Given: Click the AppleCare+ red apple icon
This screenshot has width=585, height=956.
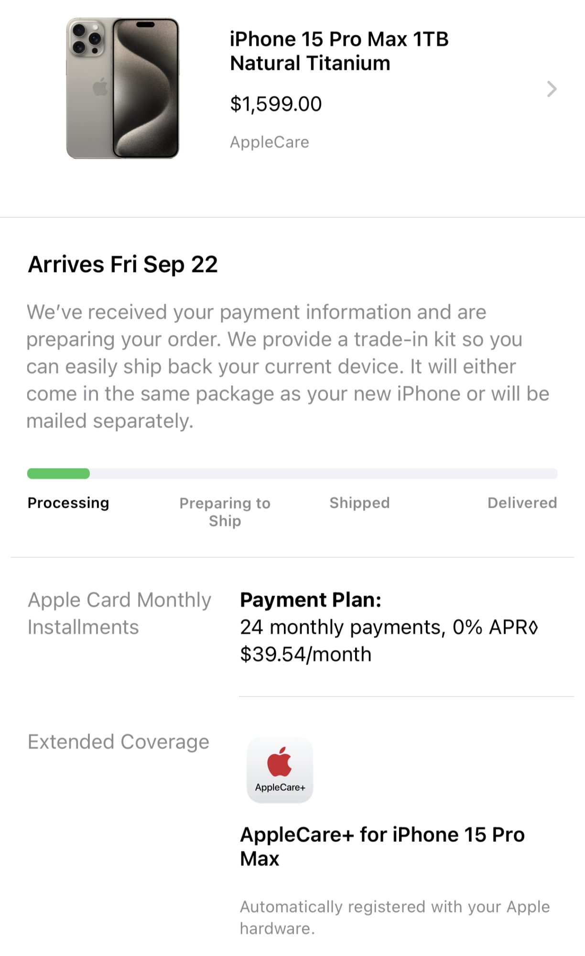Looking at the screenshot, I should (280, 762).
